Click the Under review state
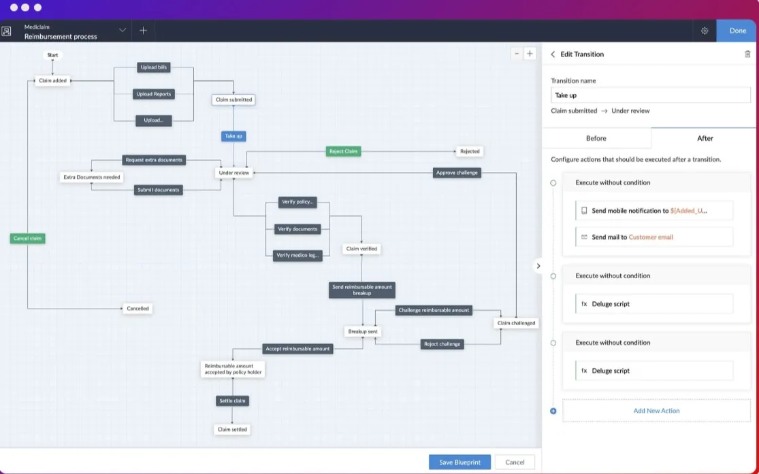 [x=233, y=173]
